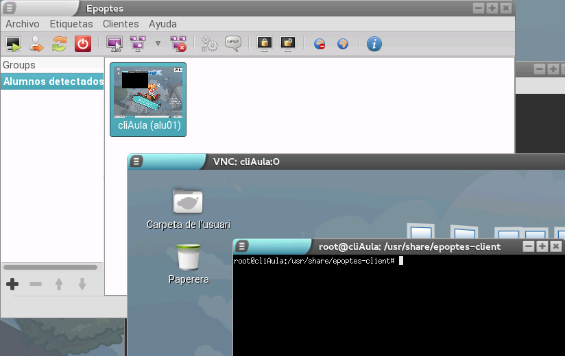The image size is (565, 356).
Task: Click the Boot (wake) clients icon
Action: 13,44
